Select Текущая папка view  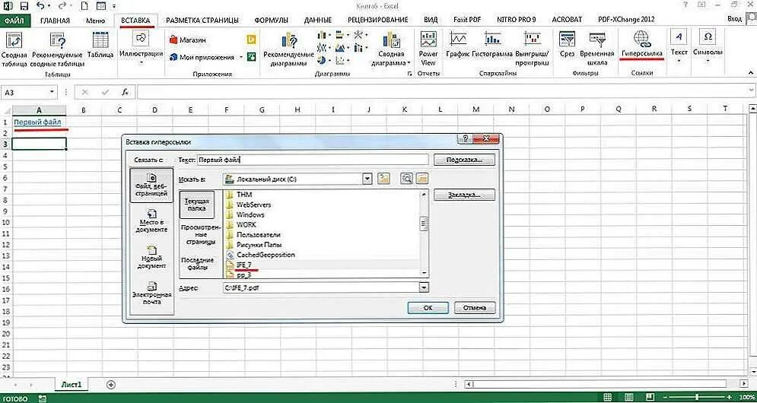(196, 205)
